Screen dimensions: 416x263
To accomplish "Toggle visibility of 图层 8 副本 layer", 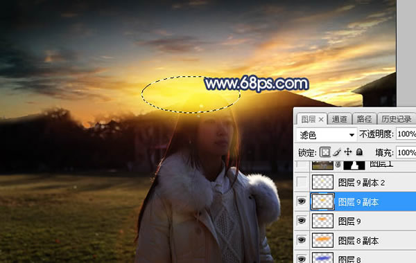I will coord(302,240).
